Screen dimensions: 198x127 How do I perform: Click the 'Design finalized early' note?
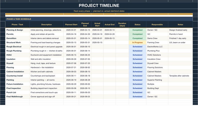pyautogui.click(x=180, y=30)
